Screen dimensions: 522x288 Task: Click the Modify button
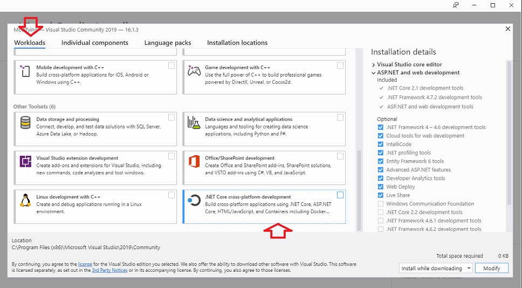(x=492, y=268)
